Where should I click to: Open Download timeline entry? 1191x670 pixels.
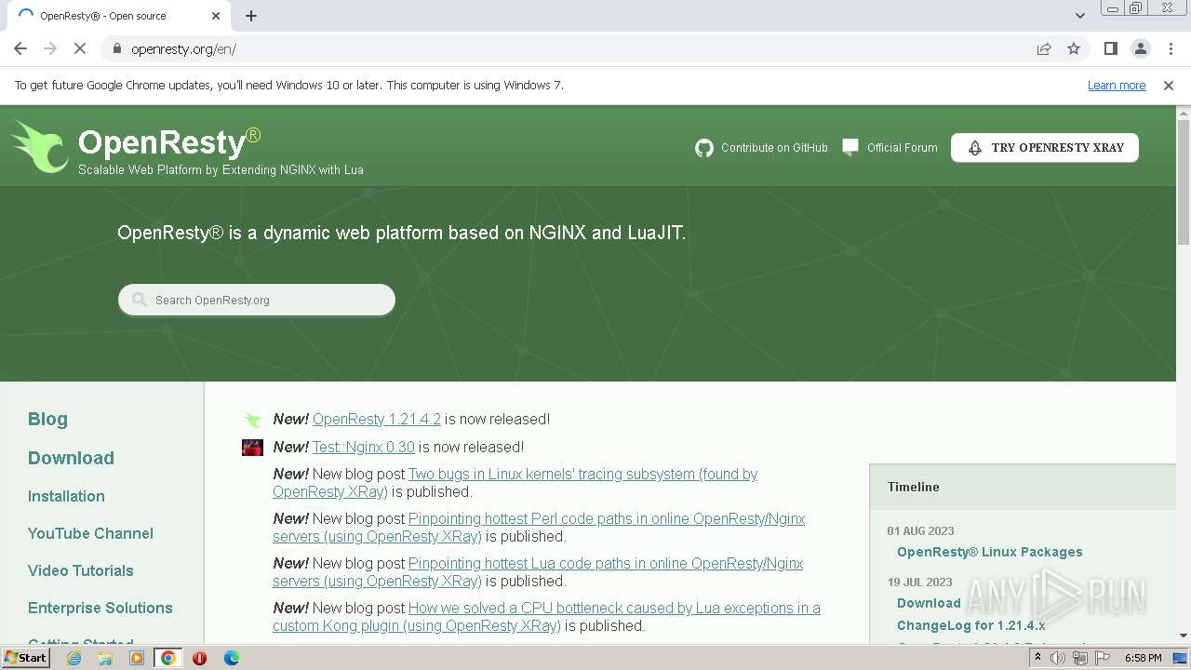(929, 603)
